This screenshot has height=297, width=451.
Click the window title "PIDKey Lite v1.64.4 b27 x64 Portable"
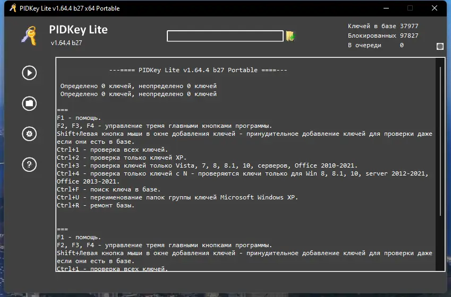[x=70, y=8]
